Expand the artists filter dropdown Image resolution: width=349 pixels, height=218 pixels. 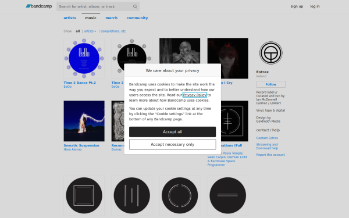pos(90,31)
